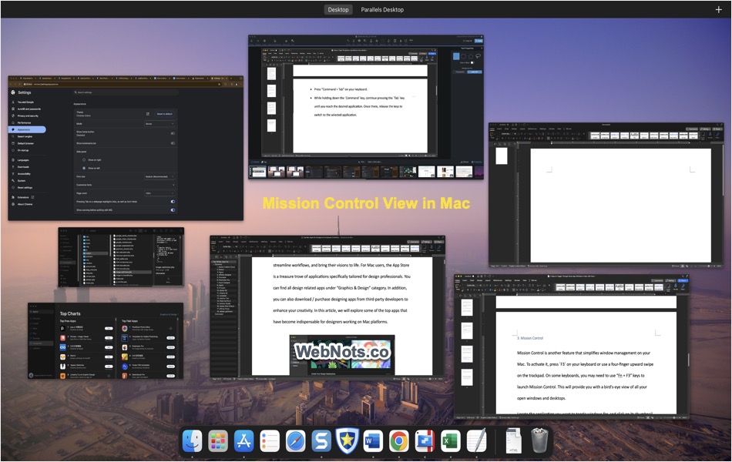Open Google Chrome from the Dock
This screenshot has width=732, height=462.
(x=398, y=441)
